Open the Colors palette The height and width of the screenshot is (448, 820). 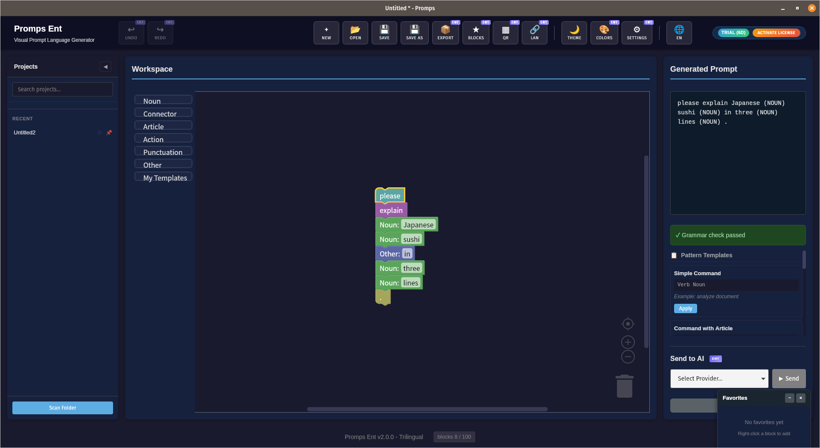pyautogui.click(x=604, y=32)
